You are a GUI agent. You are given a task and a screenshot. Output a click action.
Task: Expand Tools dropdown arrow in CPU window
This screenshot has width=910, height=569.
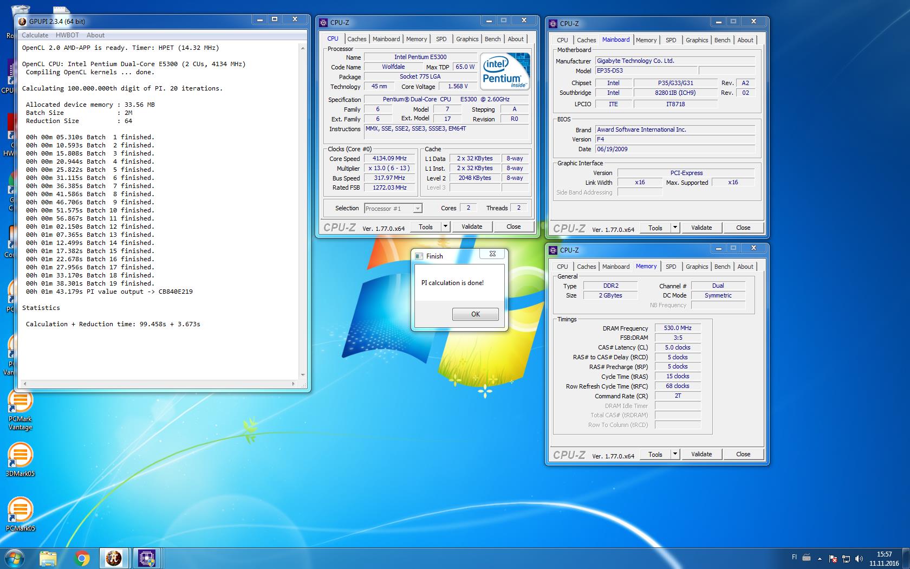point(445,227)
